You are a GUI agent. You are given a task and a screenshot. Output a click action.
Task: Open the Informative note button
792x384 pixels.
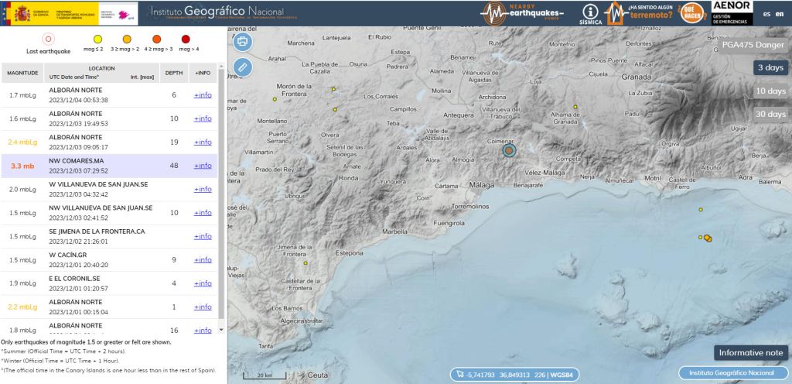click(x=750, y=353)
